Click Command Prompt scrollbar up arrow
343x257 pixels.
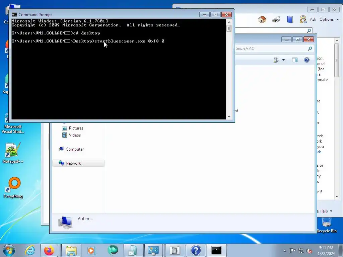click(229, 22)
